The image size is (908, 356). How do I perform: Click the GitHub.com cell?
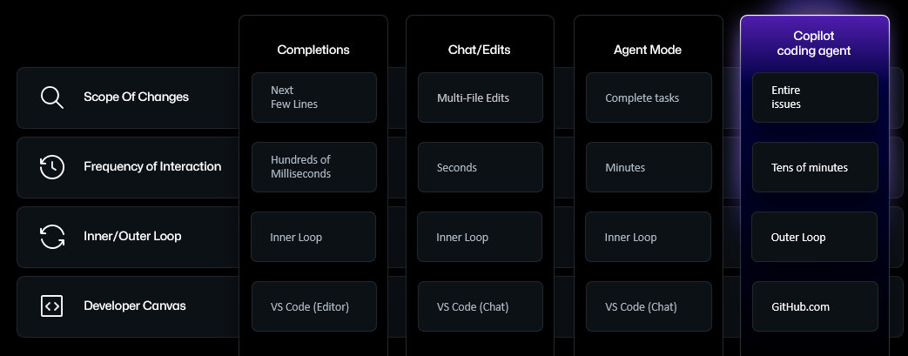(x=815, y=306)
